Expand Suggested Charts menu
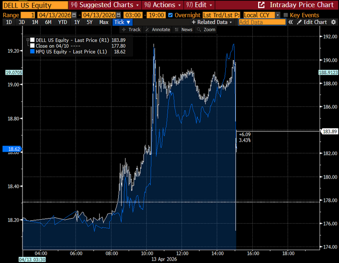The height and width of the screenshot is (263, 339). [x=105, y=5]
